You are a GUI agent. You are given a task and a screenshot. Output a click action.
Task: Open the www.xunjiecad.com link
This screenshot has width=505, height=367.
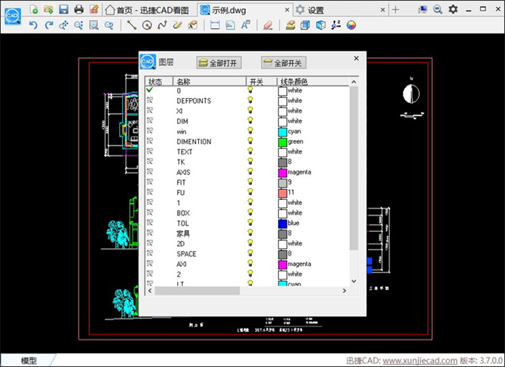(420, 360)
